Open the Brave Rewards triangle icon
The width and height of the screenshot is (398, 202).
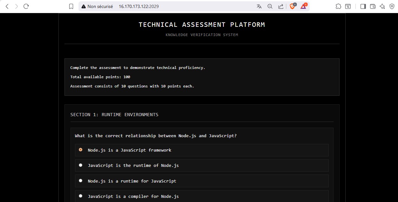pyautogui.click(x=303, y=6)
